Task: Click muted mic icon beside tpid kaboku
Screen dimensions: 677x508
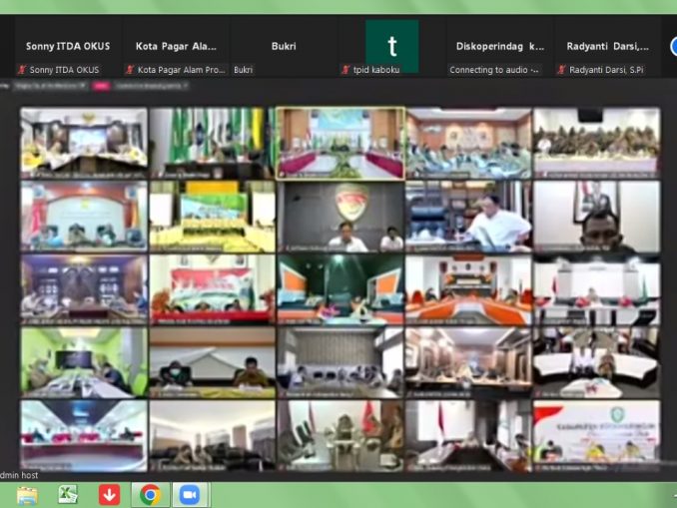Action: [x=345, y=70]
